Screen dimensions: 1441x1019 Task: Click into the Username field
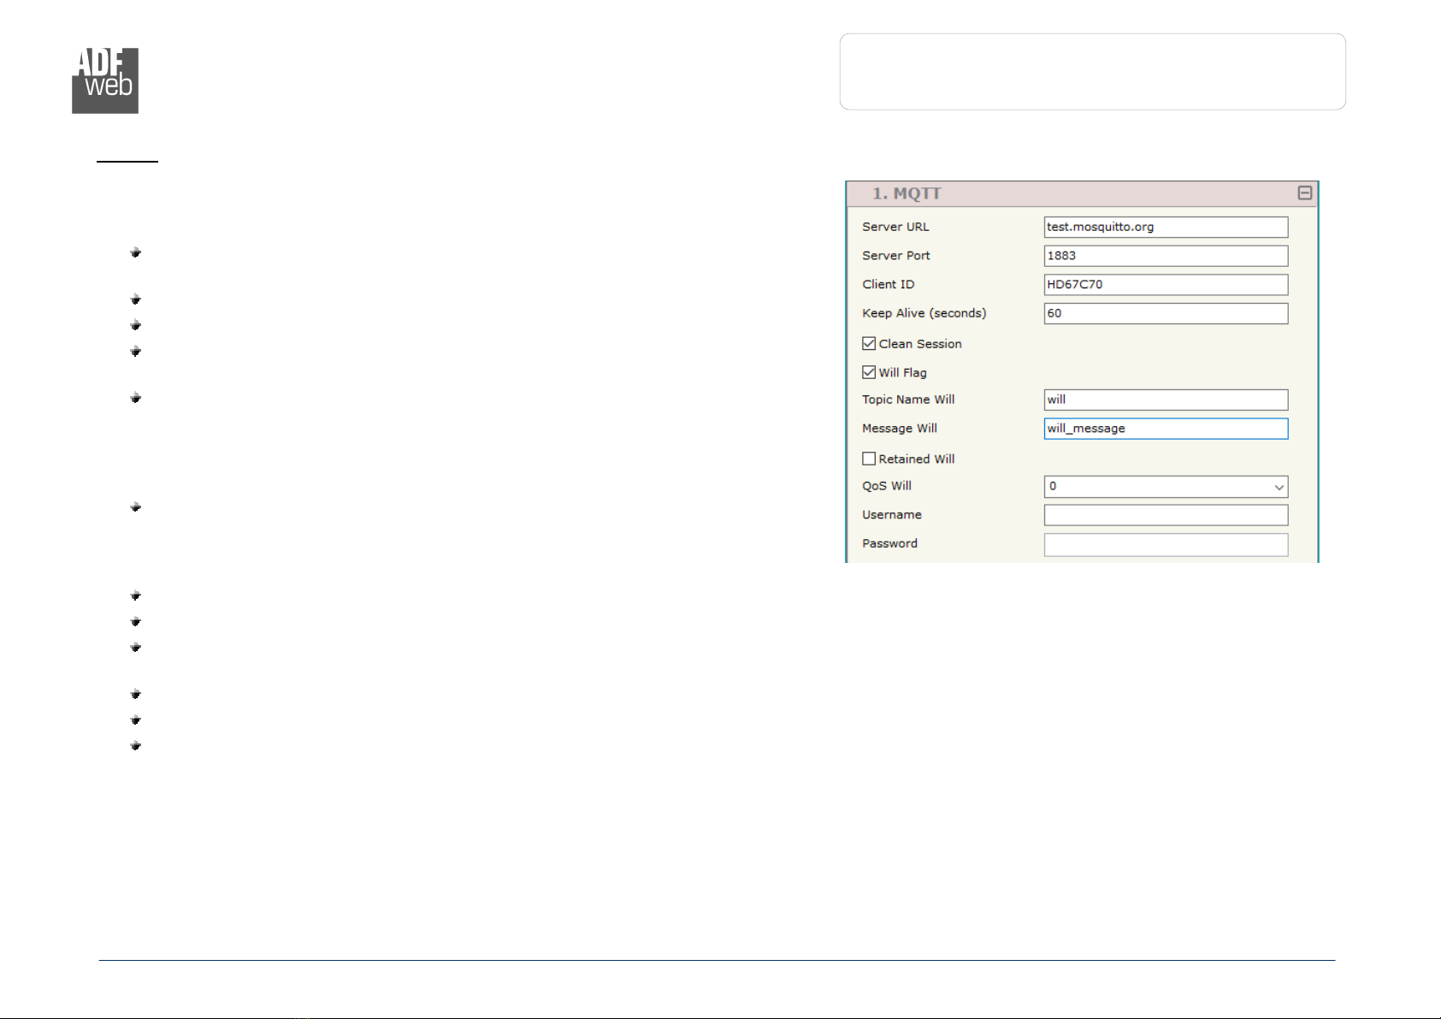pos(1166,515)
